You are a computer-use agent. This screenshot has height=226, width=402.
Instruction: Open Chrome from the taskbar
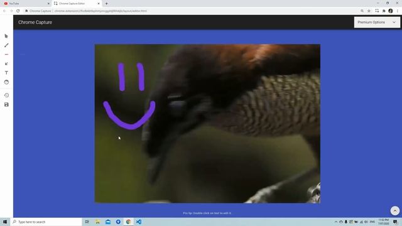pyautogui.click(x=128, y=222)
